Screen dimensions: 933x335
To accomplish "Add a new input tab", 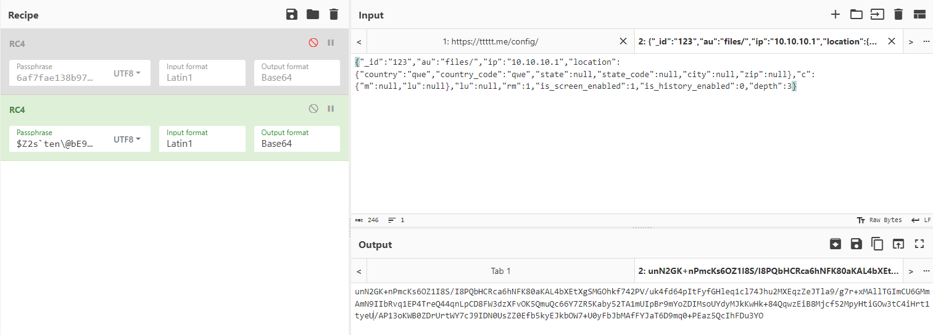I will point(836,14).
